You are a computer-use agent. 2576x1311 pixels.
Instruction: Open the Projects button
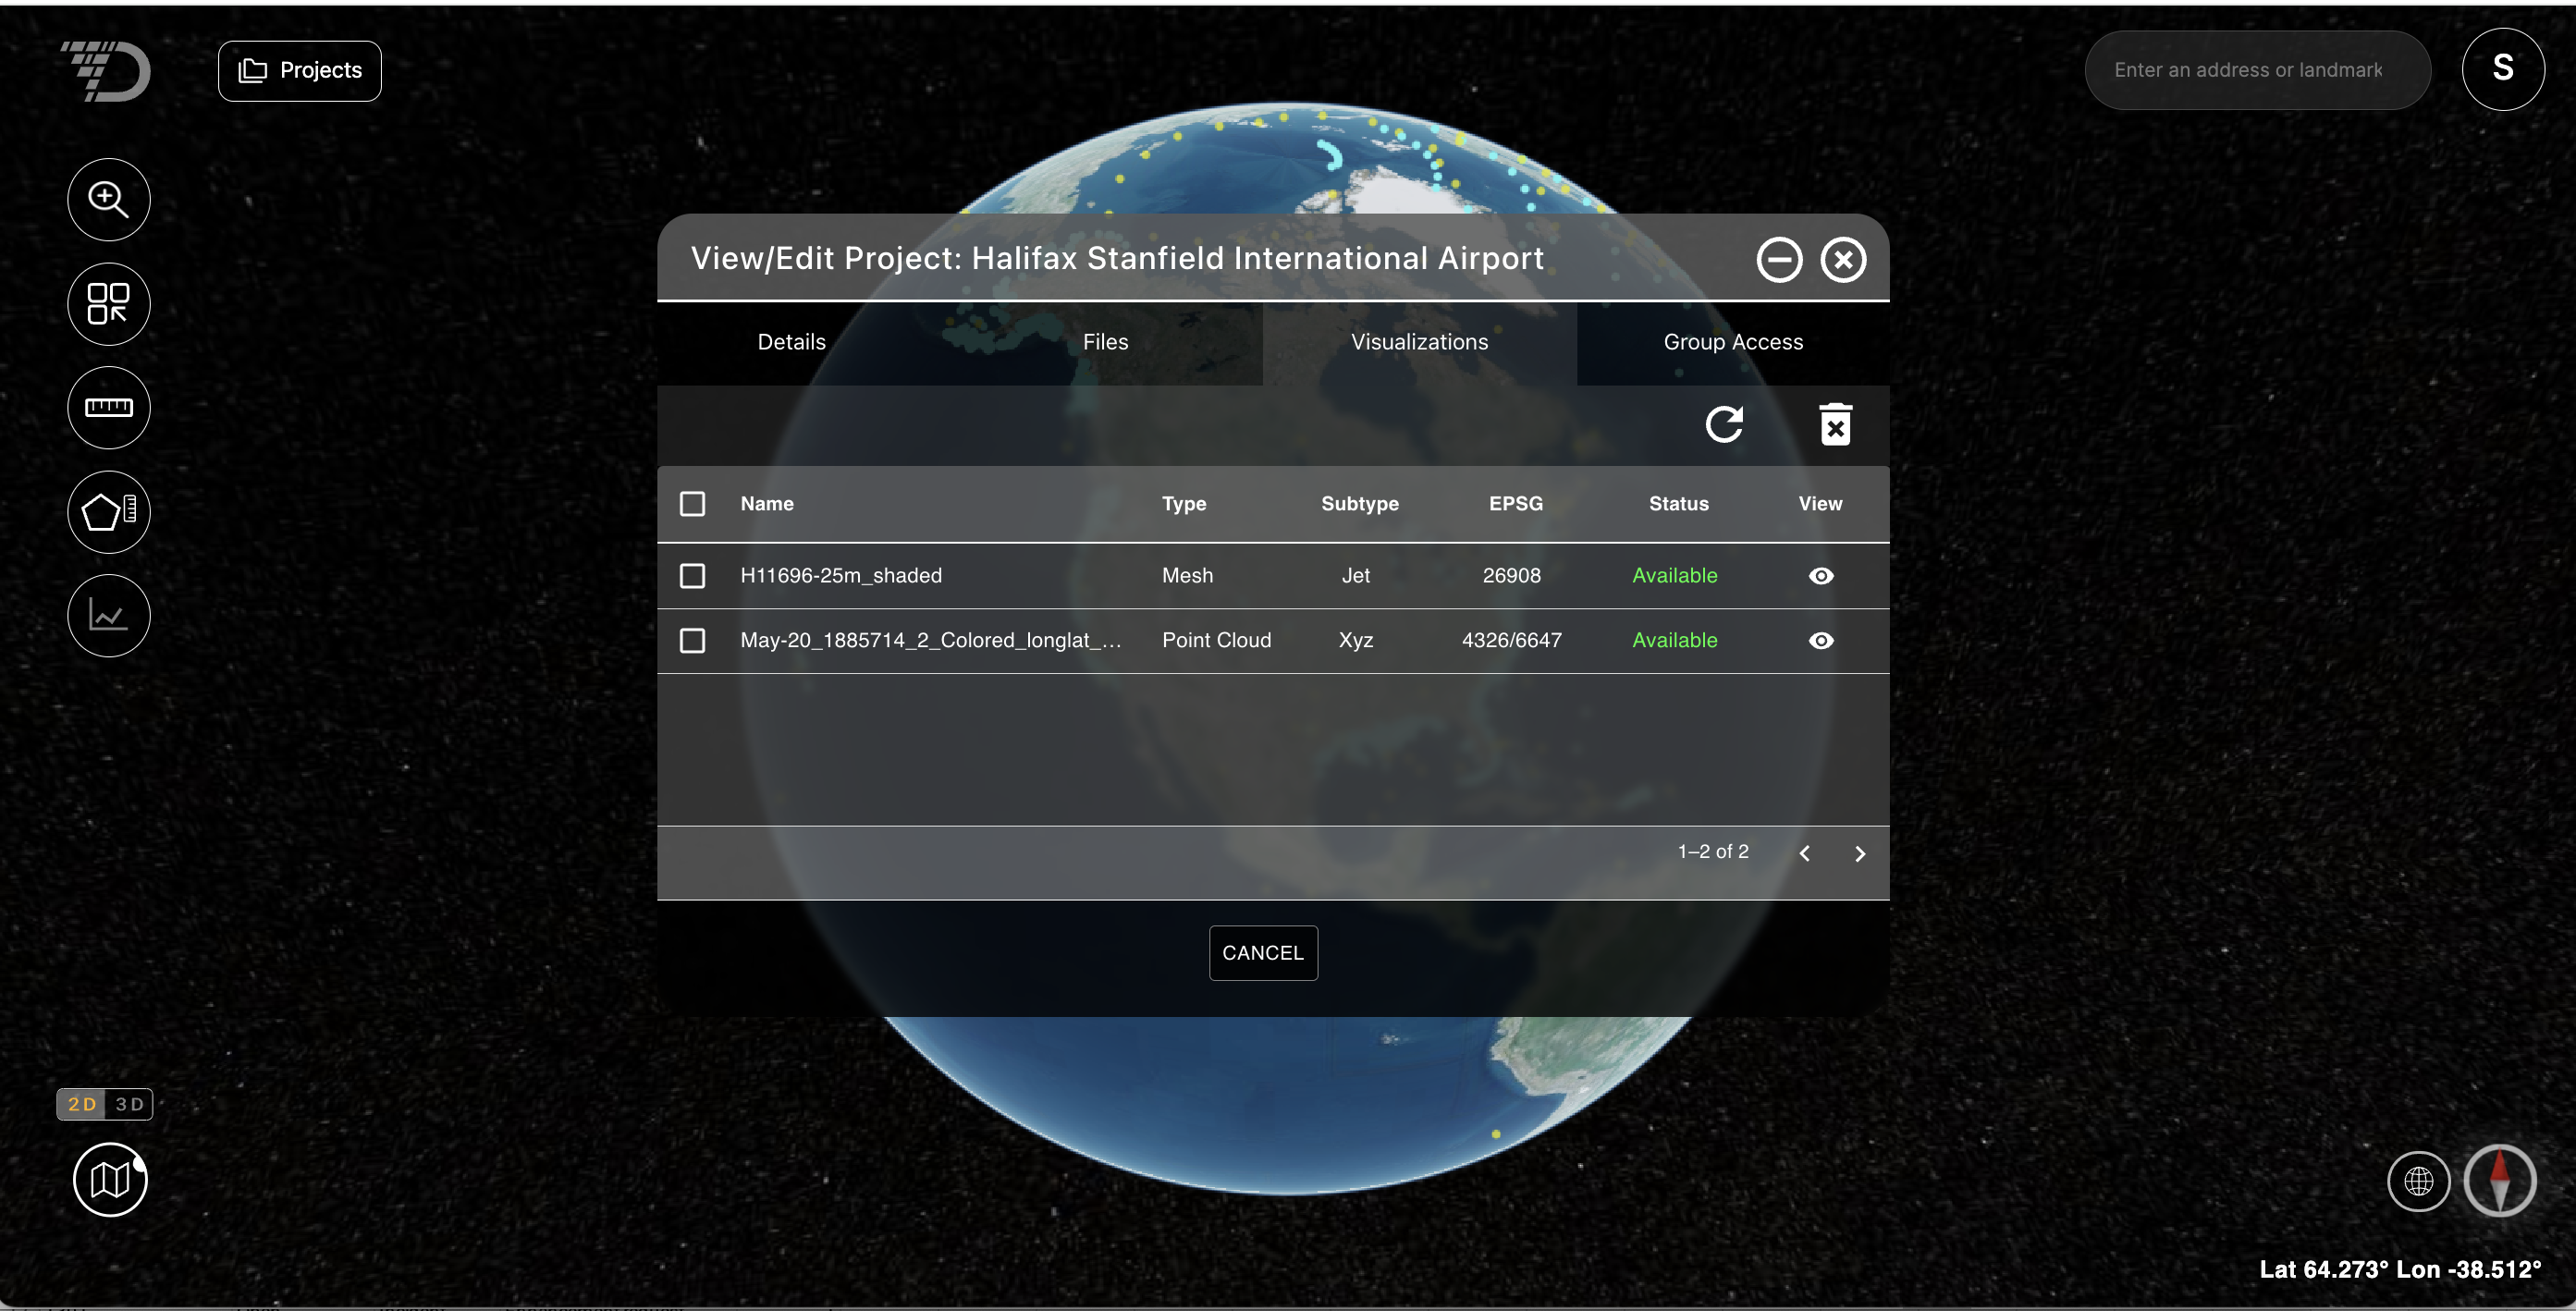300,71
